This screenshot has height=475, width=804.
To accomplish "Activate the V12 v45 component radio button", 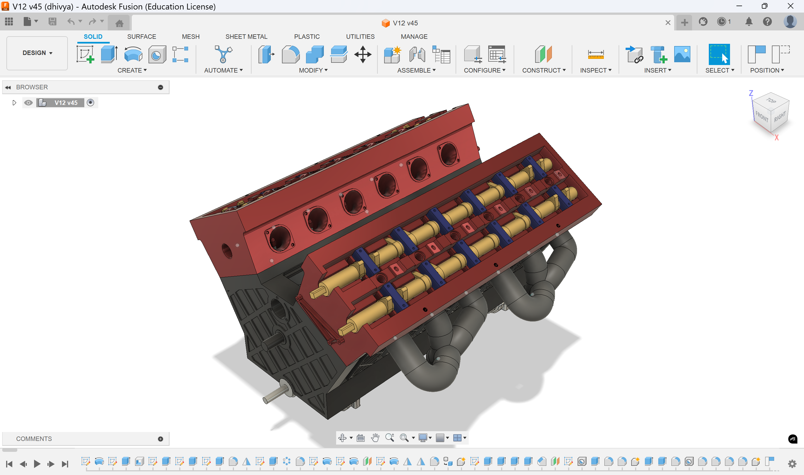I will [91, 103].
